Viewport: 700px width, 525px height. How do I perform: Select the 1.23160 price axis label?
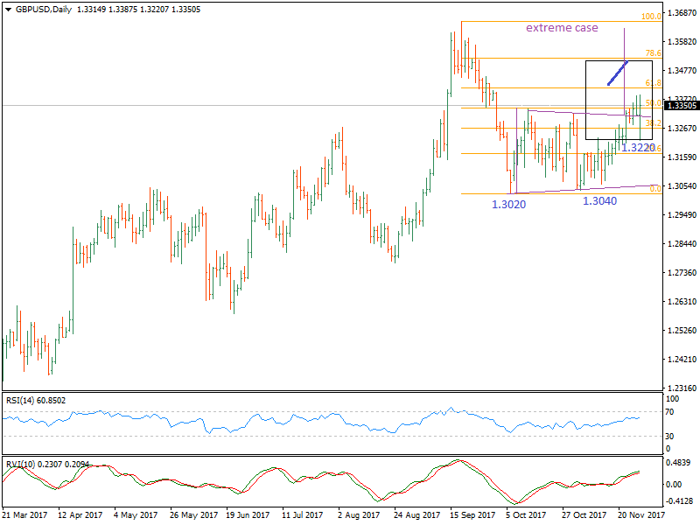[x=681, y=388]
